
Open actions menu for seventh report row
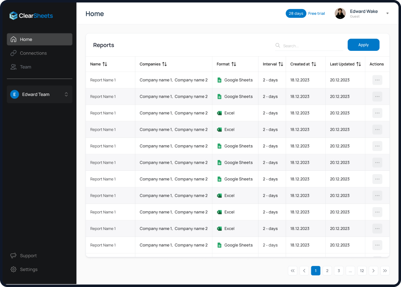point(377,179)
